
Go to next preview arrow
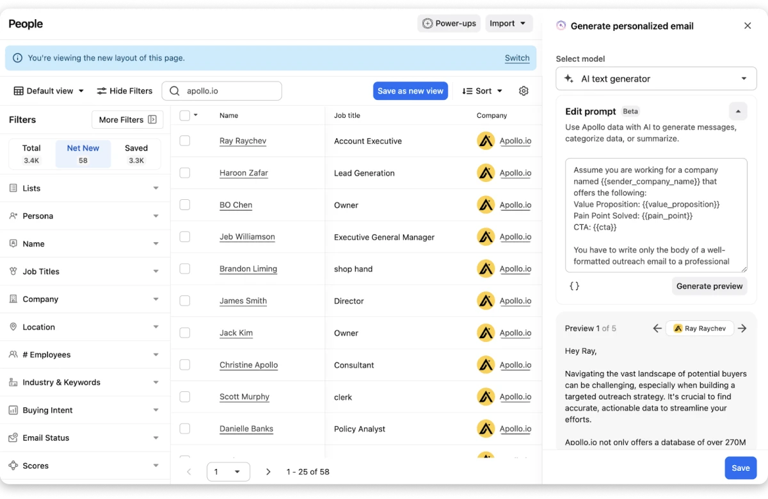pyautogui.click(x=742, y=328)
